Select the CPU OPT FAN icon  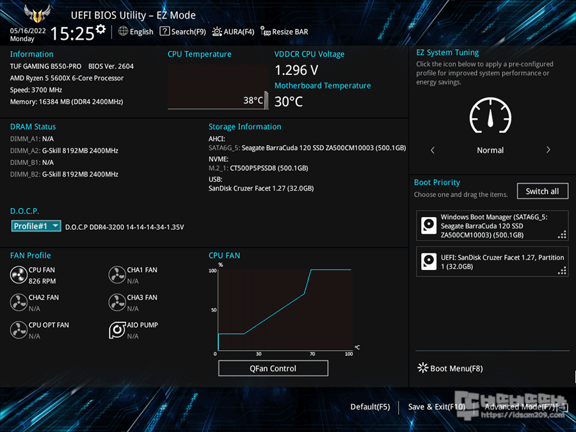[19, 330]
